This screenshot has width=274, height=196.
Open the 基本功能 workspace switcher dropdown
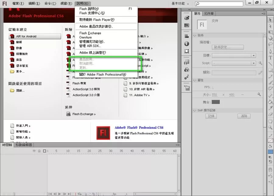[180, 4]
